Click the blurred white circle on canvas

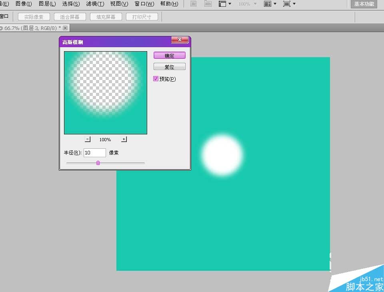click(x=222, y=155)
